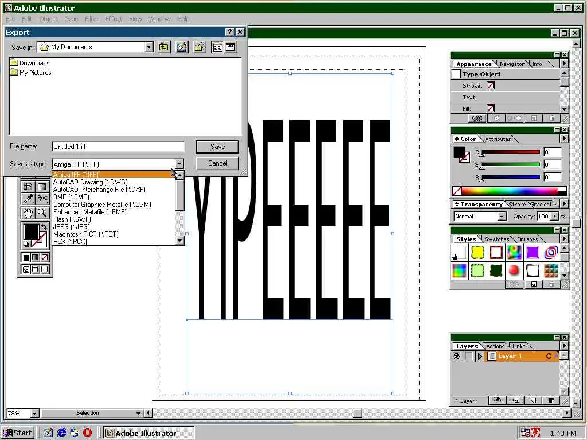Launch Opera from quick launch bar

[x=87, y=433]
